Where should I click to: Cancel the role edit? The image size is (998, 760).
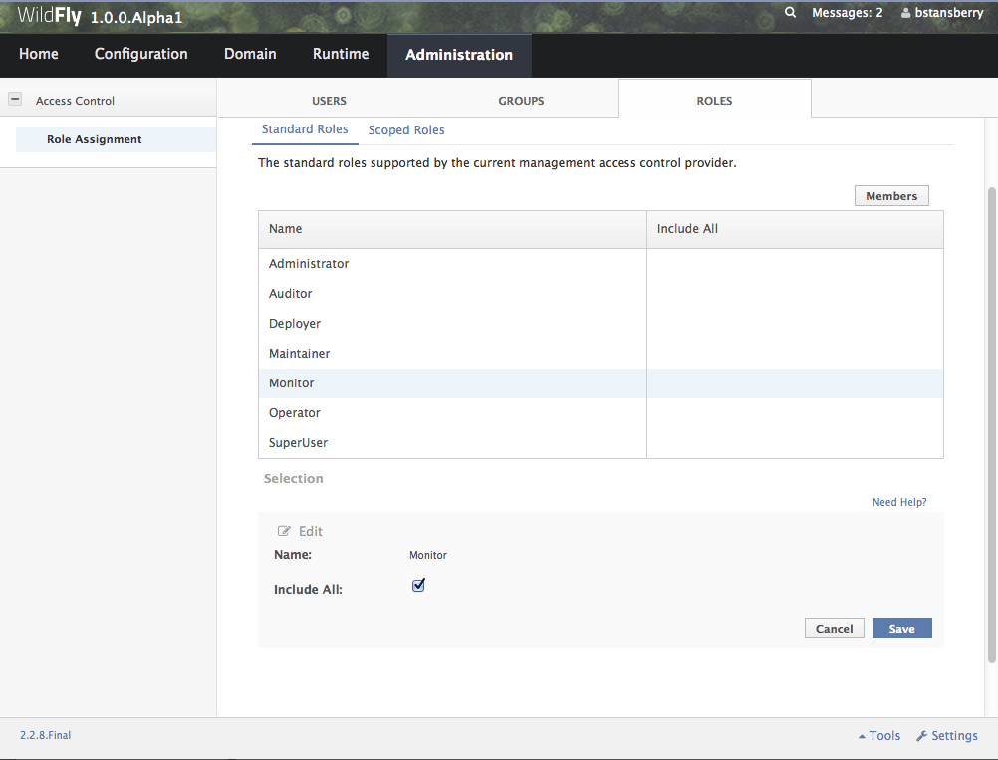point(834,628)
